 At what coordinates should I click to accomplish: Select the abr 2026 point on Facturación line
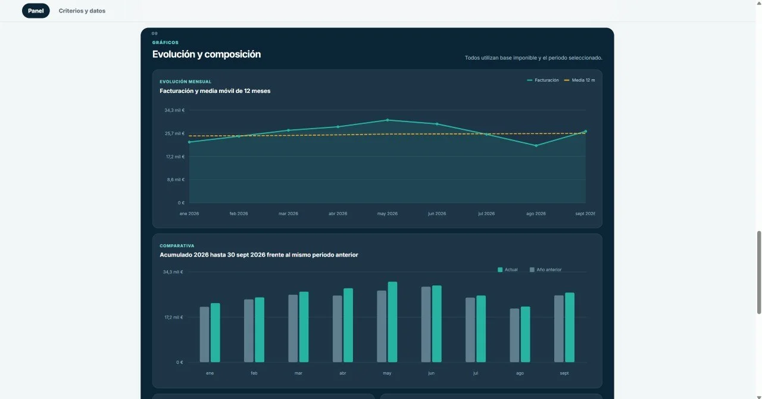(x=338, y=127)
